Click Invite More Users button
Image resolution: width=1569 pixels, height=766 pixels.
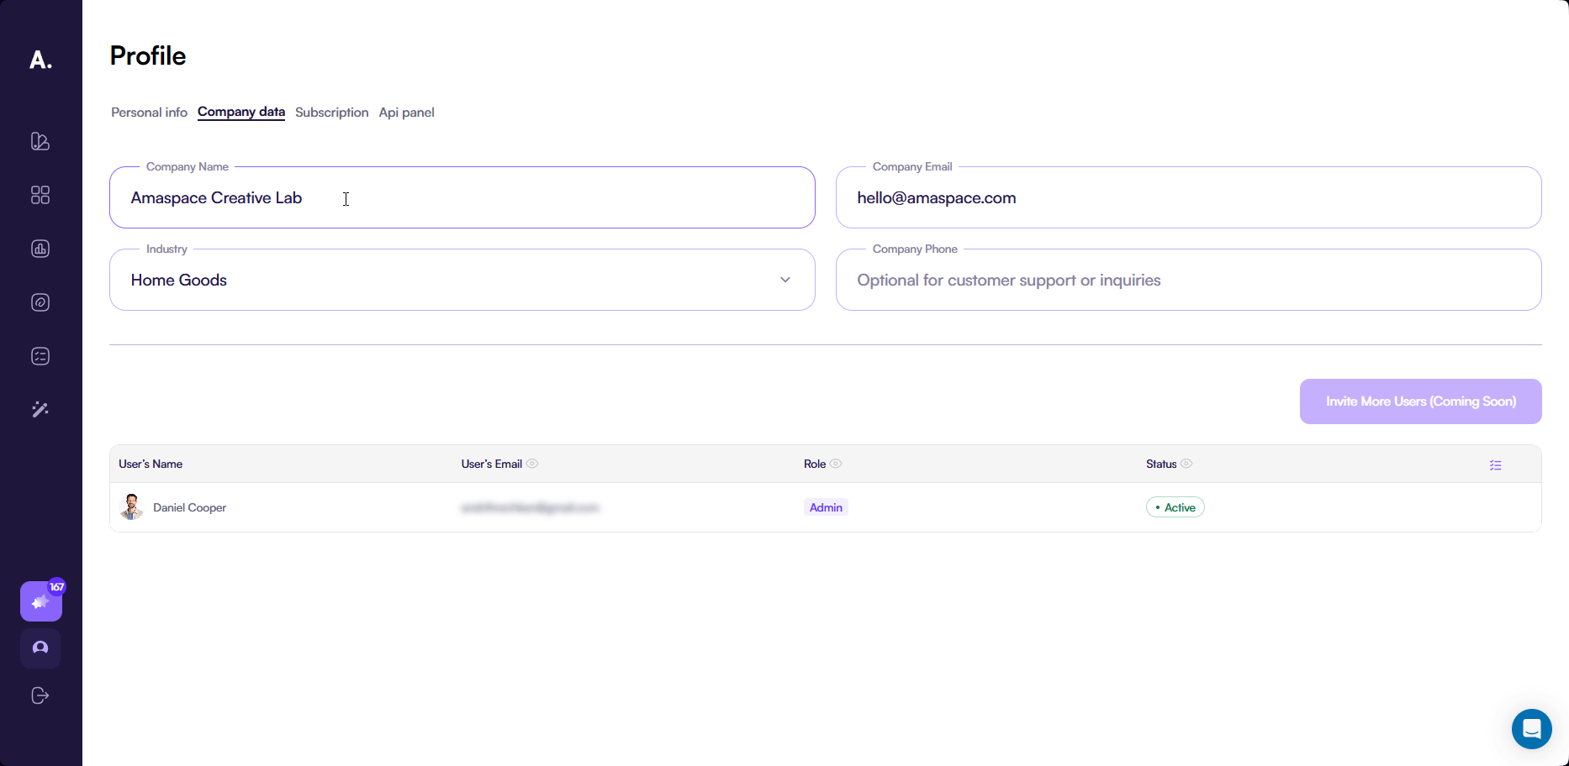tap(1420, 401)
